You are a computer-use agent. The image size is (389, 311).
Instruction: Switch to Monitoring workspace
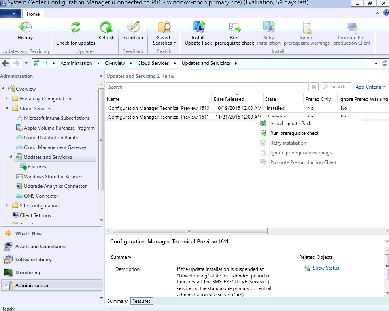point(28,272)
